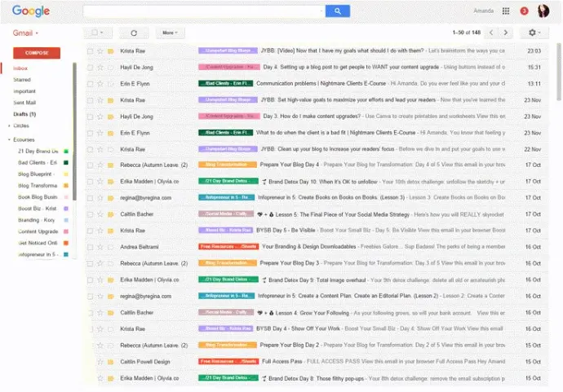Open the account profile picture

click(x=543, y=11)
